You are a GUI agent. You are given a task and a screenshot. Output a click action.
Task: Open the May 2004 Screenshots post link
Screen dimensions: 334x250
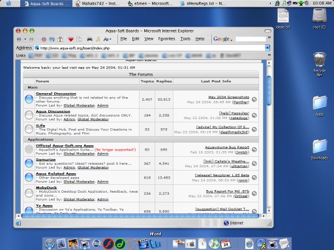[x=229, y=97]
